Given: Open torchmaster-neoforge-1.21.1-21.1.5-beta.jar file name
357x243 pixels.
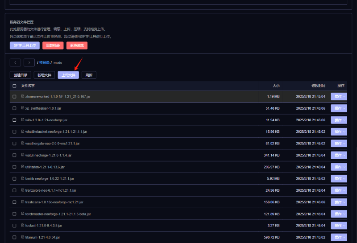Looking at the screenshot, I should click(x=58, y=214).
